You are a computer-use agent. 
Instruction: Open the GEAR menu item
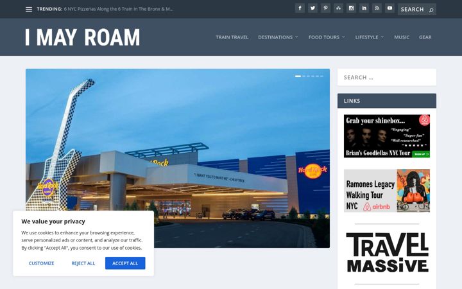pos(425,37)
